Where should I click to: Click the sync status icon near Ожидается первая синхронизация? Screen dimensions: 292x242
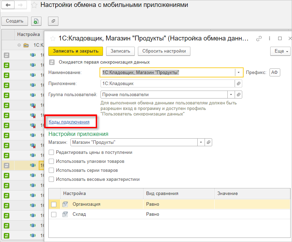click(52, 62)
